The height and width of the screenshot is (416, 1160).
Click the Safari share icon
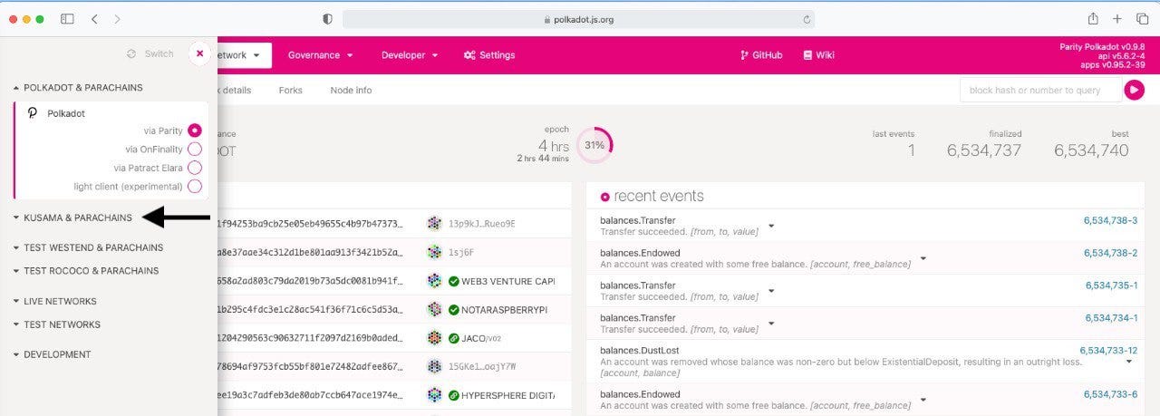coord(1093,19)
